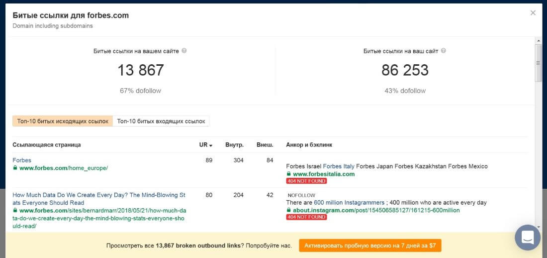547x258 pixels.
Task: Open about.instagram.com broken post link
Action: (376, 210)
